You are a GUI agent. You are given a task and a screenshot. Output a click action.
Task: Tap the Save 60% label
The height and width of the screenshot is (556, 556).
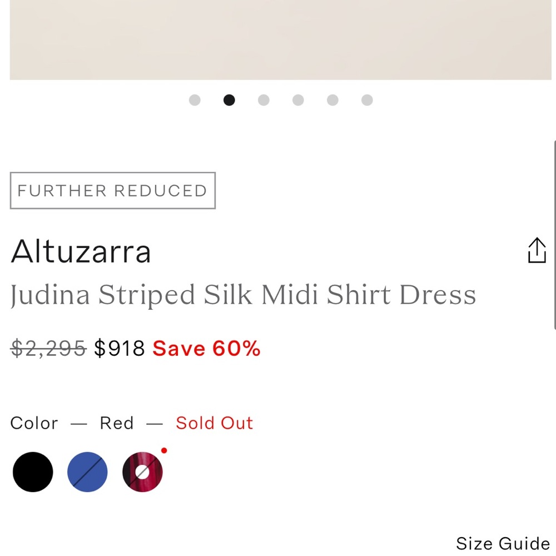[206, 348]
